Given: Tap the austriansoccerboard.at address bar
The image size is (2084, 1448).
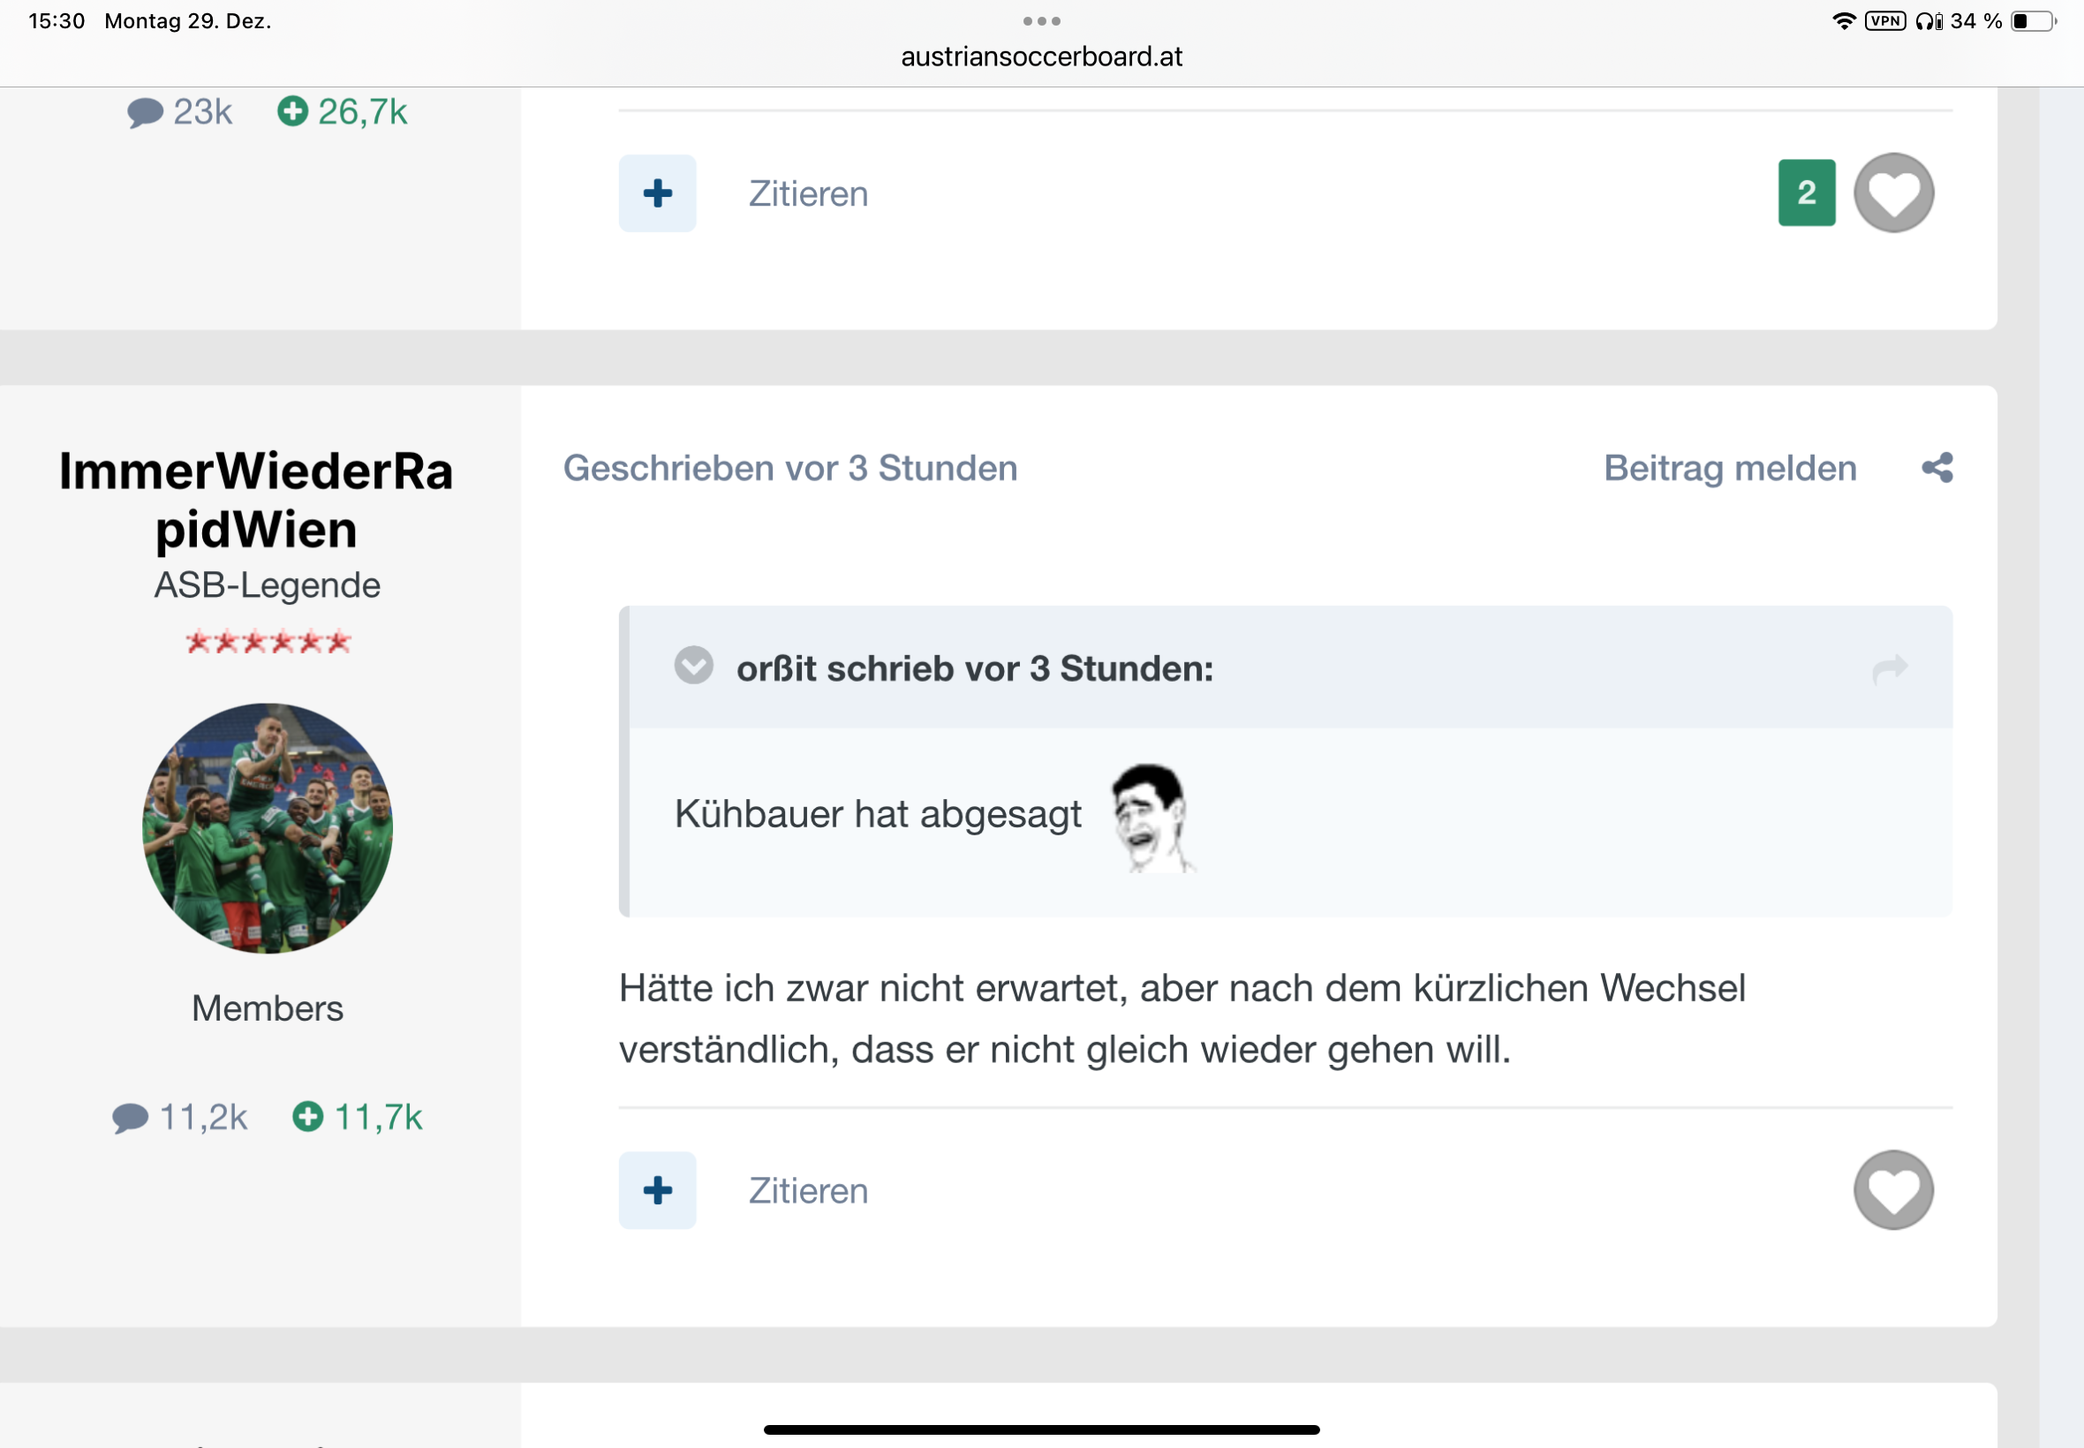Looking at the screenshot, I should tap(1040, 57).
